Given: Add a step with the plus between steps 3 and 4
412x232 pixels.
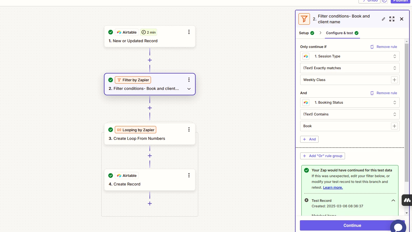Looking at the screenshot, I should [150, 156].
